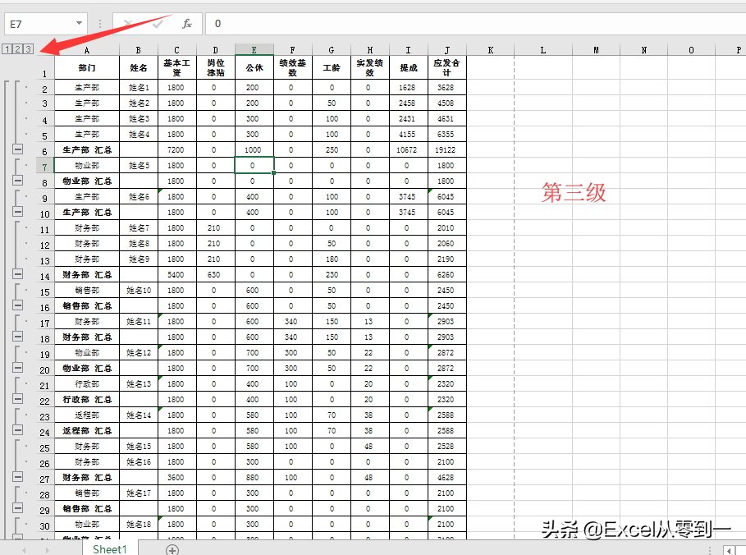
Task: Click cell with value 340 in row 17
Action: (x=291, y=322)
